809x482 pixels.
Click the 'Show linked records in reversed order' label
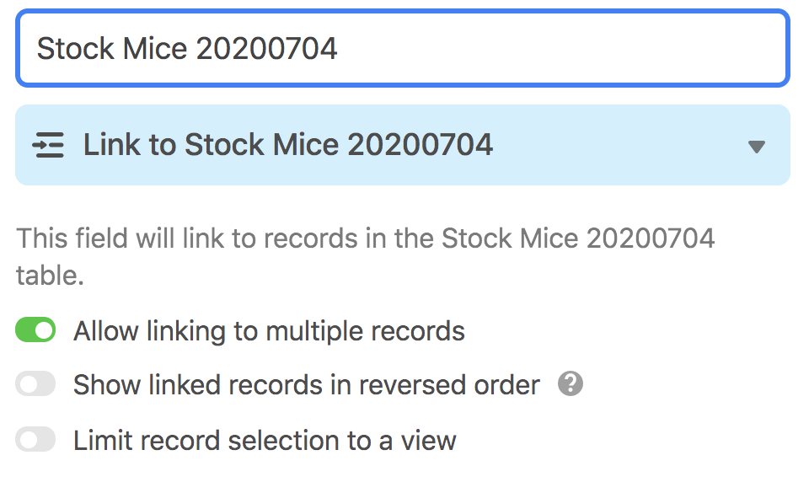pyautogui.click(x=307, y=385)
